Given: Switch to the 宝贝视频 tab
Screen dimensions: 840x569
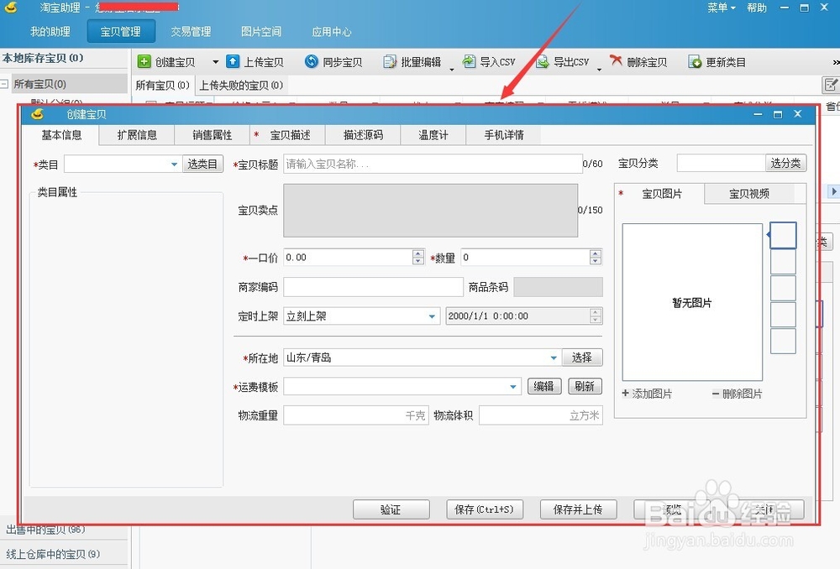Looking at the screenshot, I should click(749, 194).
